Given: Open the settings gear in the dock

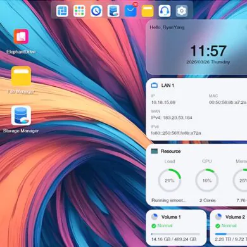Looking at the screenshot, I should click(x=182, y=11).
